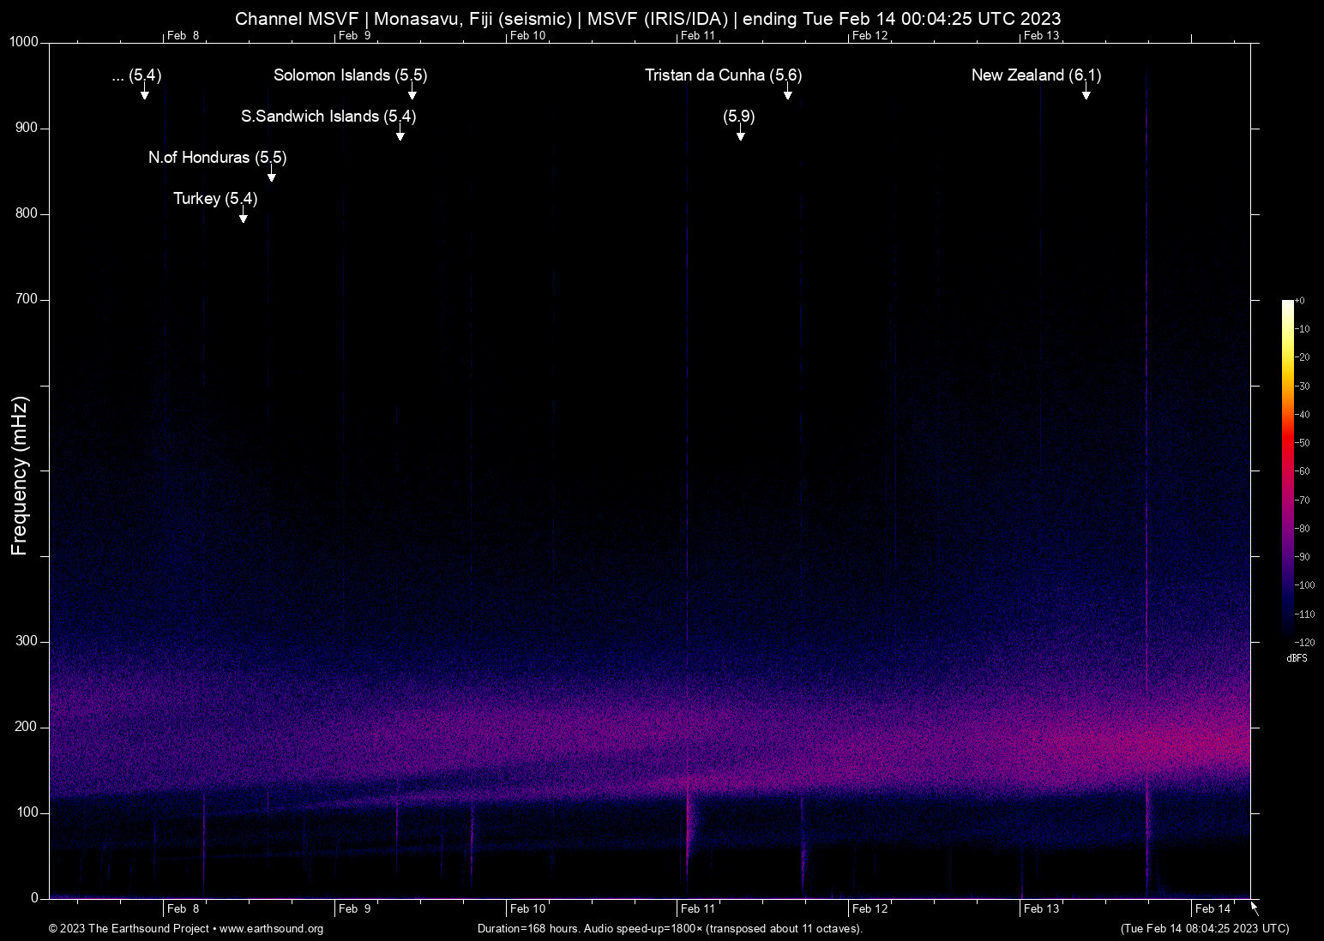Click the dBFS color scale bar
The image size is (1324, 941).
pos(1287,470)
